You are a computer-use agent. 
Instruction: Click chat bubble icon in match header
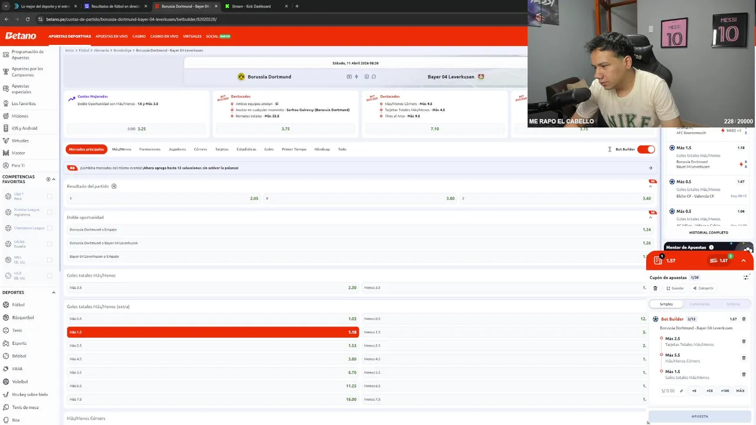point(374,77)
